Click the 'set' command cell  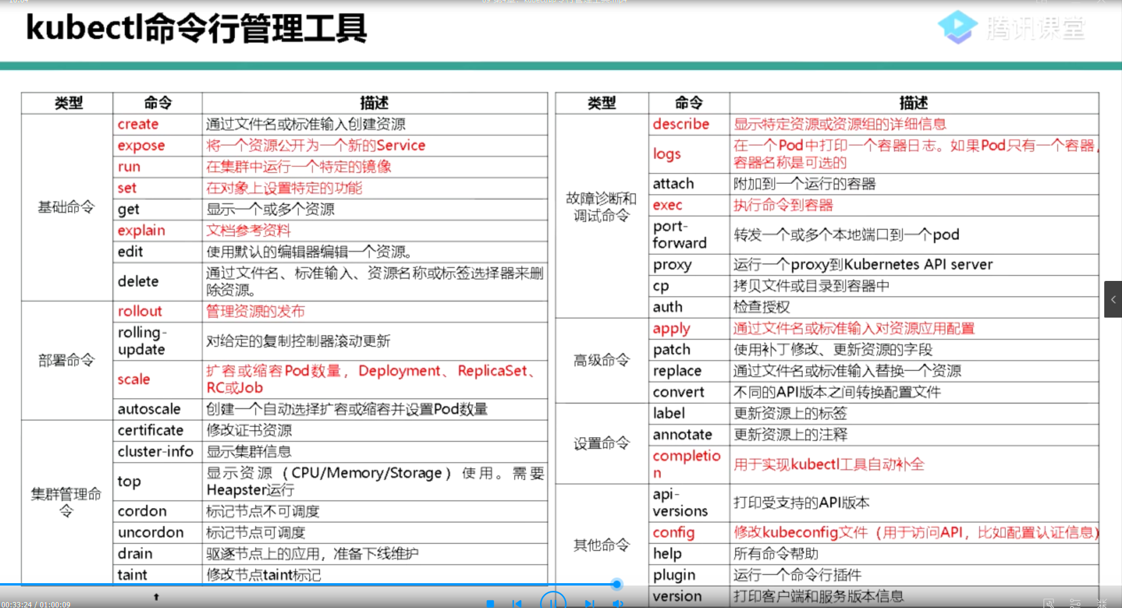click(x=157, y=188)
